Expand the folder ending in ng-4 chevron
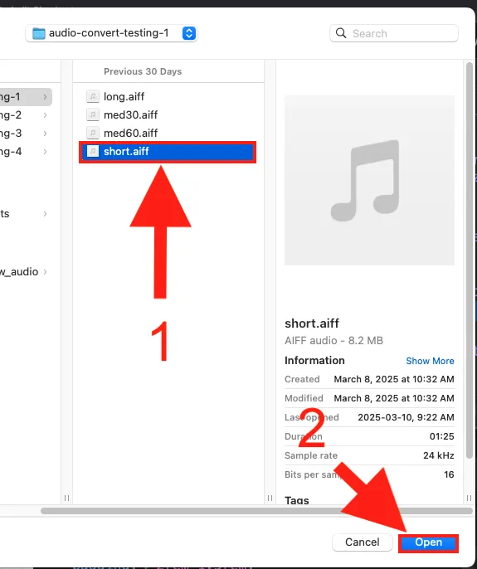The image size is (477, 569). 45,151
